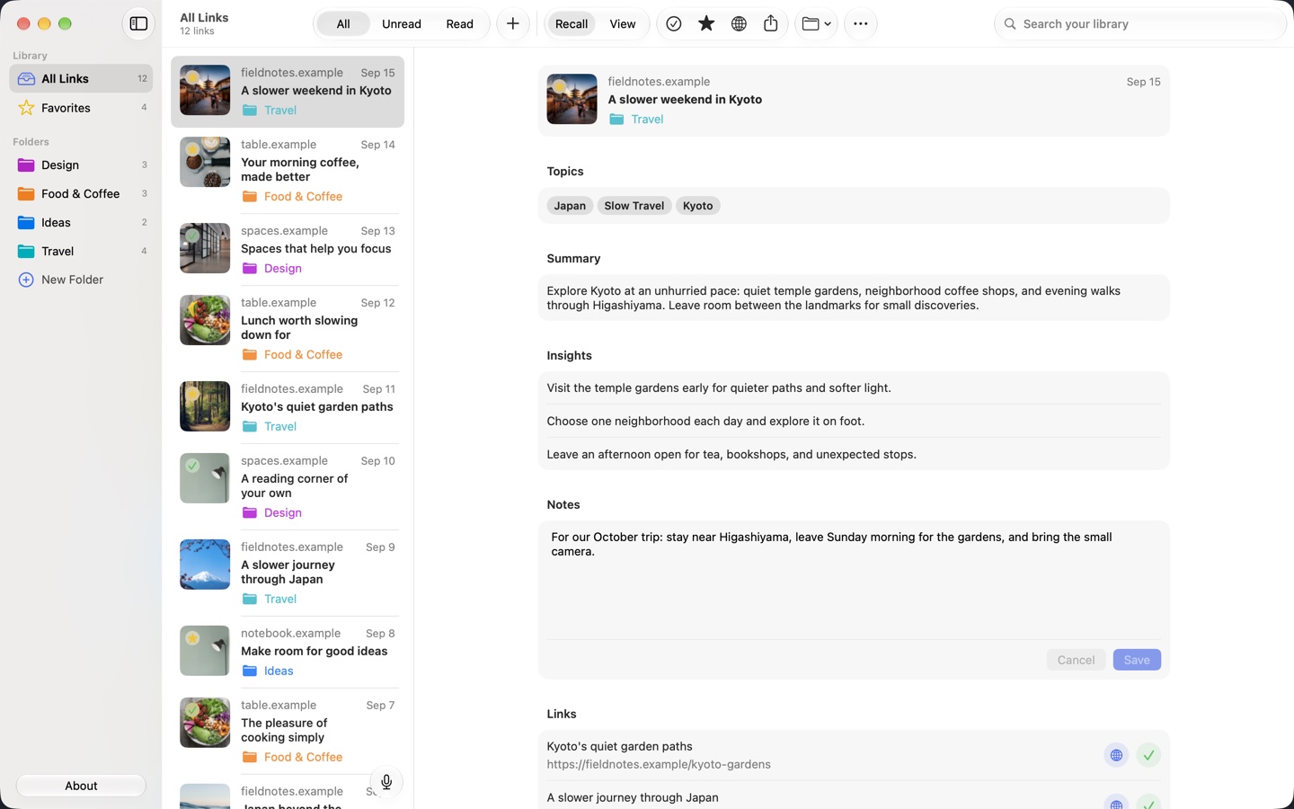Open the move-to-folder dropdown
This screenshot has width=1294, height=809.
pos(816,24)
